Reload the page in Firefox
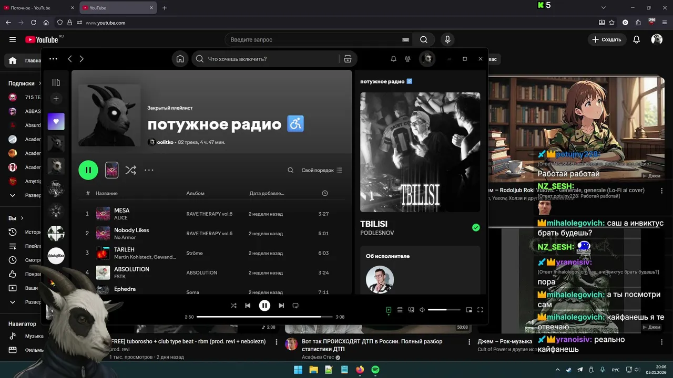The width and height of the screenshot is (673, 378). [x=34, y=23]
